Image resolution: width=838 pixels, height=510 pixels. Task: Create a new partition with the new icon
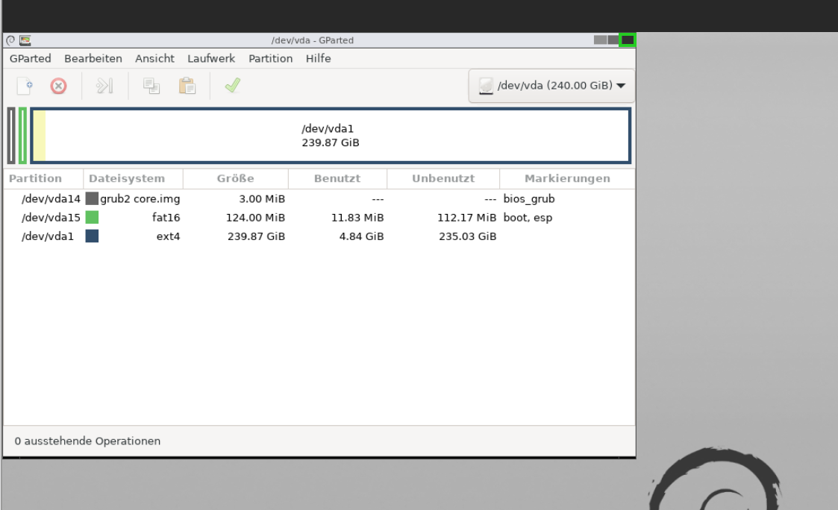(x=22, y=85)
